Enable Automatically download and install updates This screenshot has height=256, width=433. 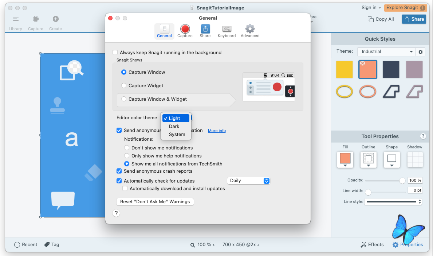pos(125,188)
